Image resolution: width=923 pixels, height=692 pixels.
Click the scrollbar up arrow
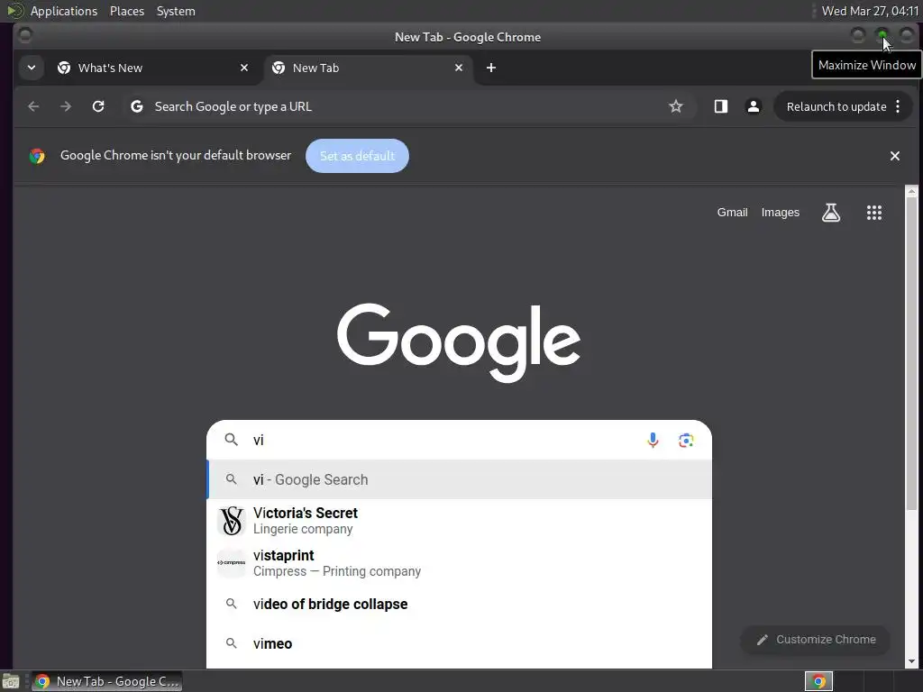(911, 191)
